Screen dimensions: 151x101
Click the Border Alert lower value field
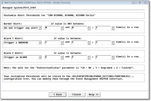click(x=53, y=28)
